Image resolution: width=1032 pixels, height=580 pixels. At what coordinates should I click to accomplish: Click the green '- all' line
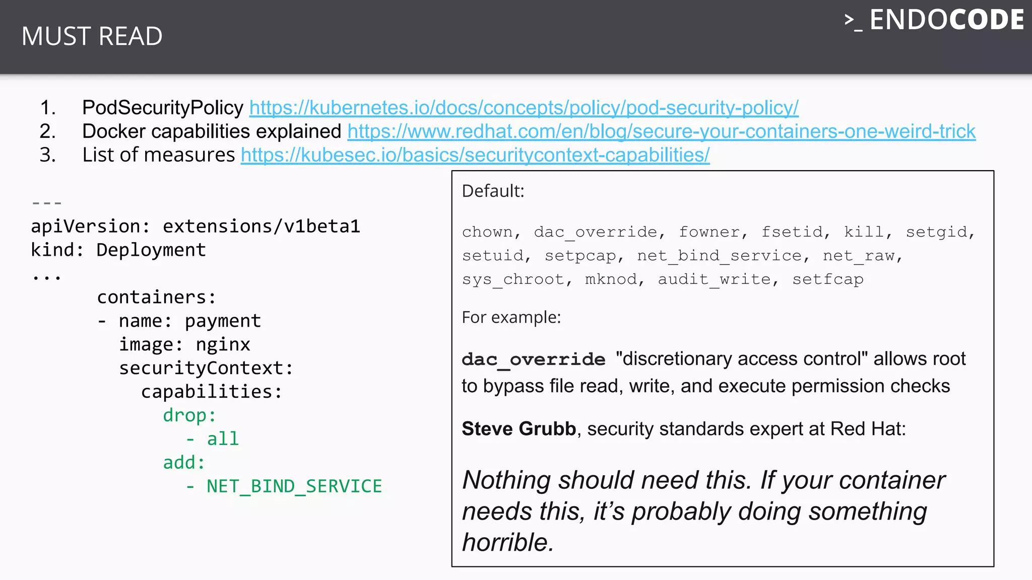point(212,439)
